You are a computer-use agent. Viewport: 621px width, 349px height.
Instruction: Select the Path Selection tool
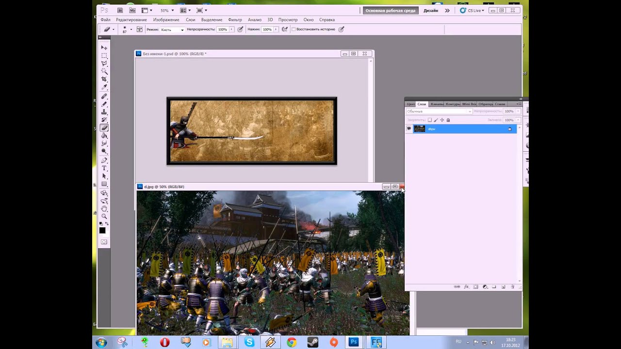coord(104,176)
